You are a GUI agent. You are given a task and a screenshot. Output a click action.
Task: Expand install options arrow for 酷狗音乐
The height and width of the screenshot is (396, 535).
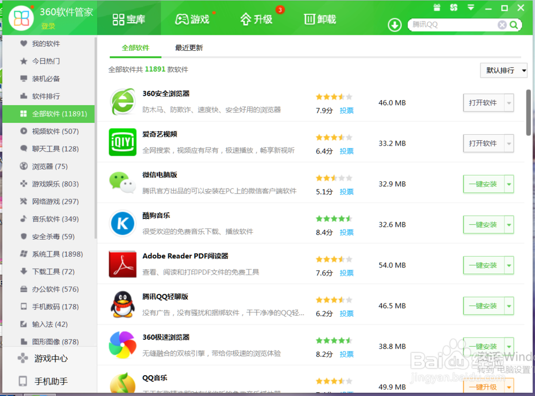click(x=509, y=225)
